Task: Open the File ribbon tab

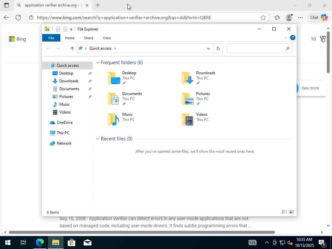Action: pos(51,38)
